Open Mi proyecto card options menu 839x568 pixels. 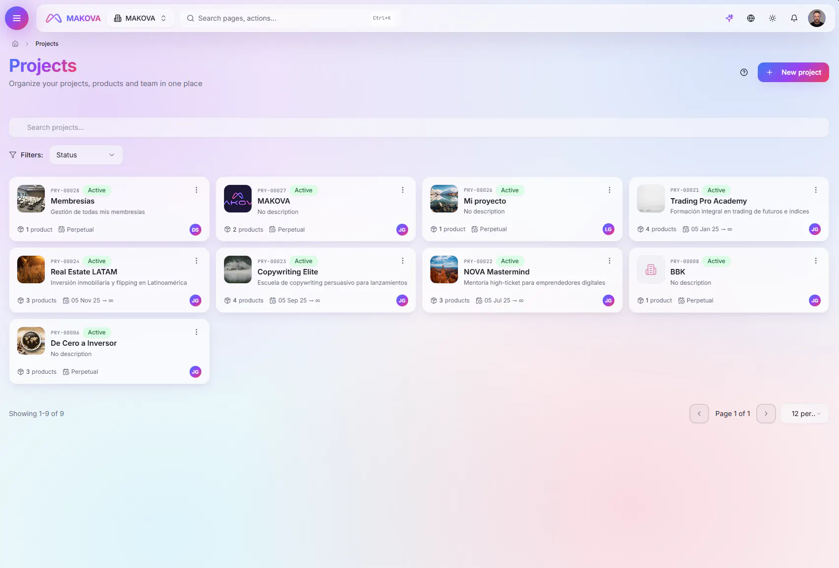click(610, 190)
